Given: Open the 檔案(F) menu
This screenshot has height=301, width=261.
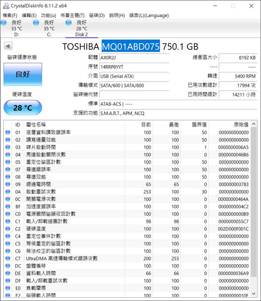Looking at the screenshot, I should [x=10, y=16].
